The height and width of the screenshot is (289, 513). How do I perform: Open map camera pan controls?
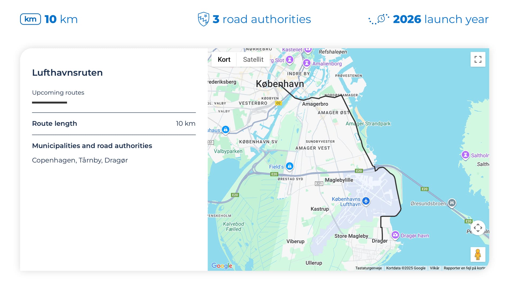478,228
